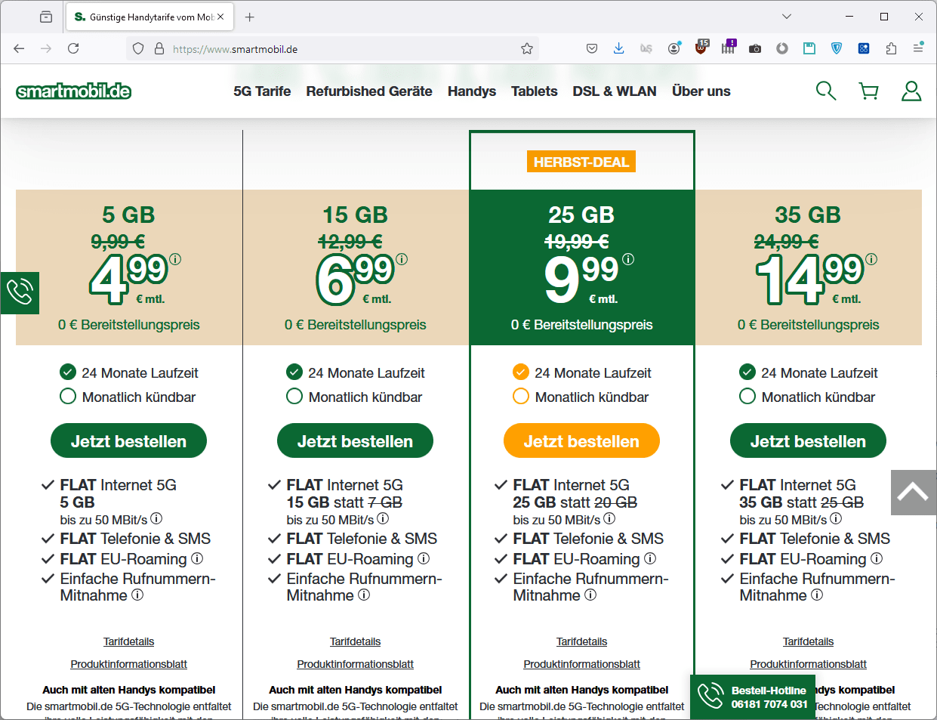Reload the page
This screenshot has height=720, width=937.
click(73, 48)
